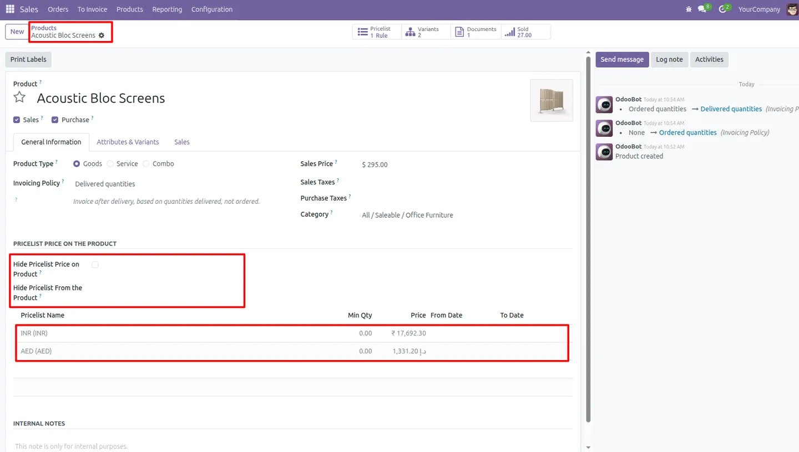The height and width of the screenshot is (452, 799).
Task: Click YourCompany in the top bar
Action: pyautogui.click(x=759, y=9)
